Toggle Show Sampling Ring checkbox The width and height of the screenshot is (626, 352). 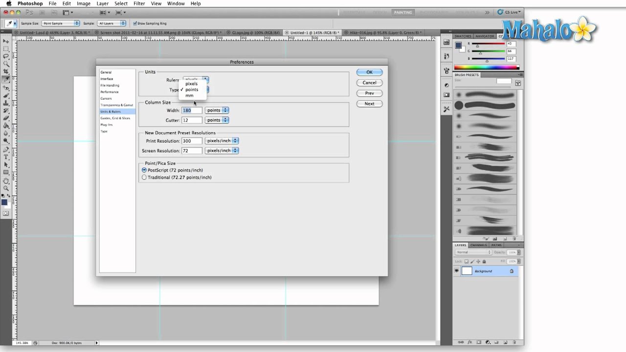135,23
